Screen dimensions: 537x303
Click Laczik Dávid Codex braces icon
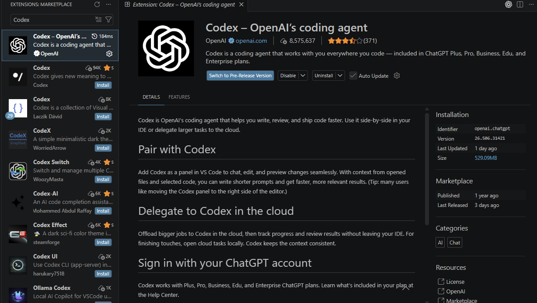(x=18, y=108)
